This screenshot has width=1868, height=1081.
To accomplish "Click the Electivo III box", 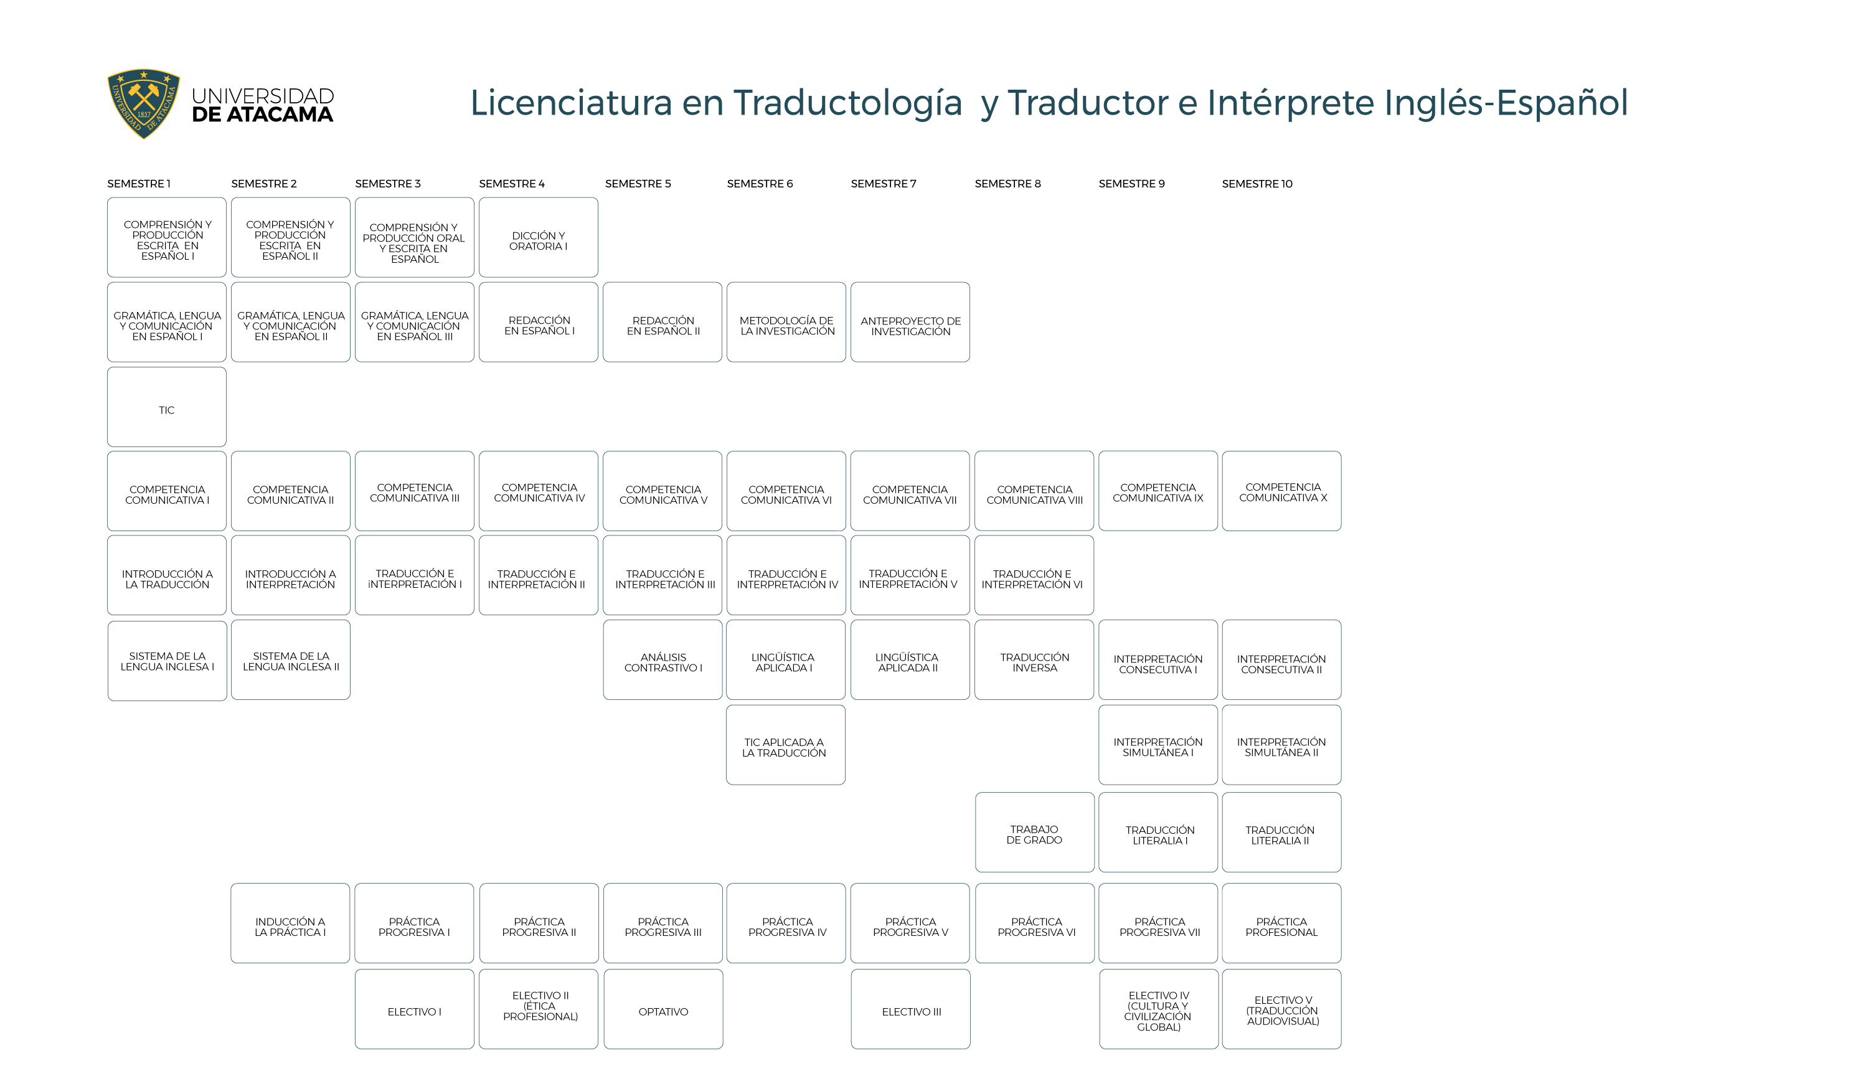I will tap(910, 1010).
